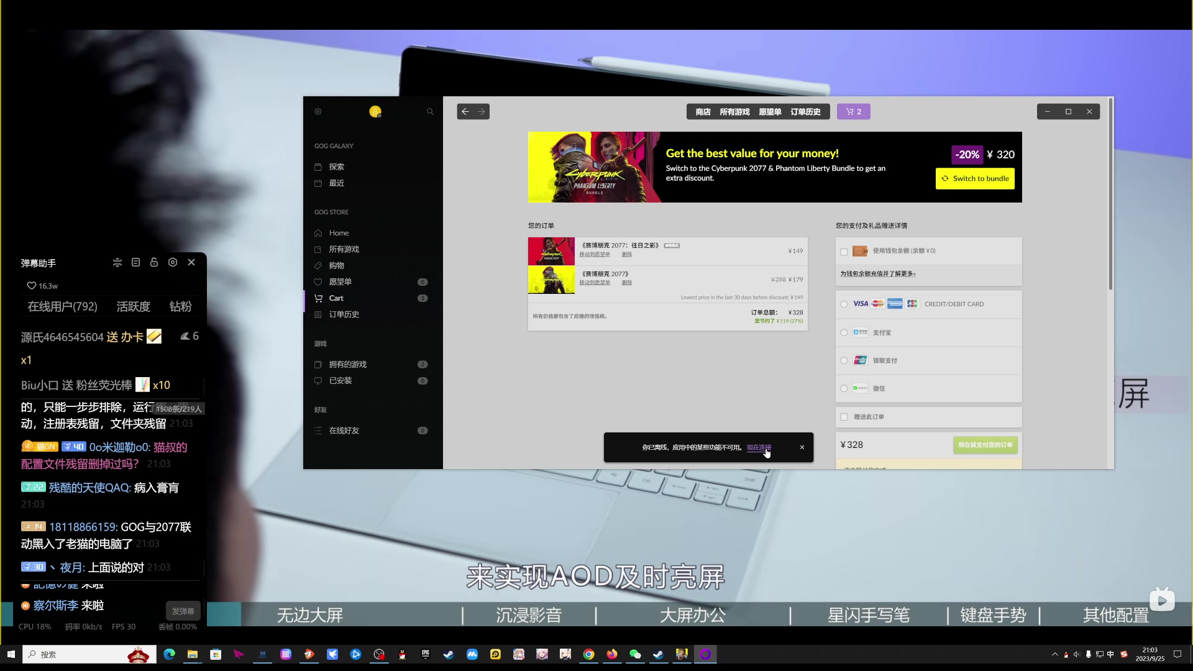Dismiss the offline notification banner
This screenshot has width=1193, height=671.
(x=802, y=447)
